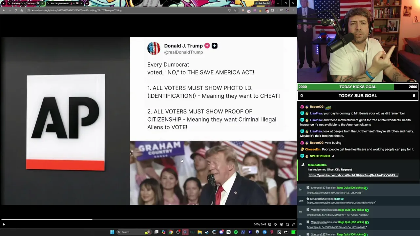
Task: Open the browser extensions puzzle menu
Action: pyautogui.click(x=272, y=10)
